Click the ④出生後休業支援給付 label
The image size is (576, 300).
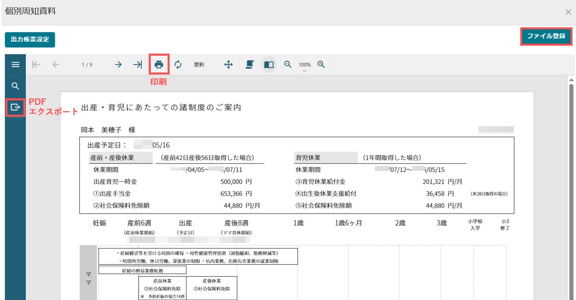(x=326, y=194)
